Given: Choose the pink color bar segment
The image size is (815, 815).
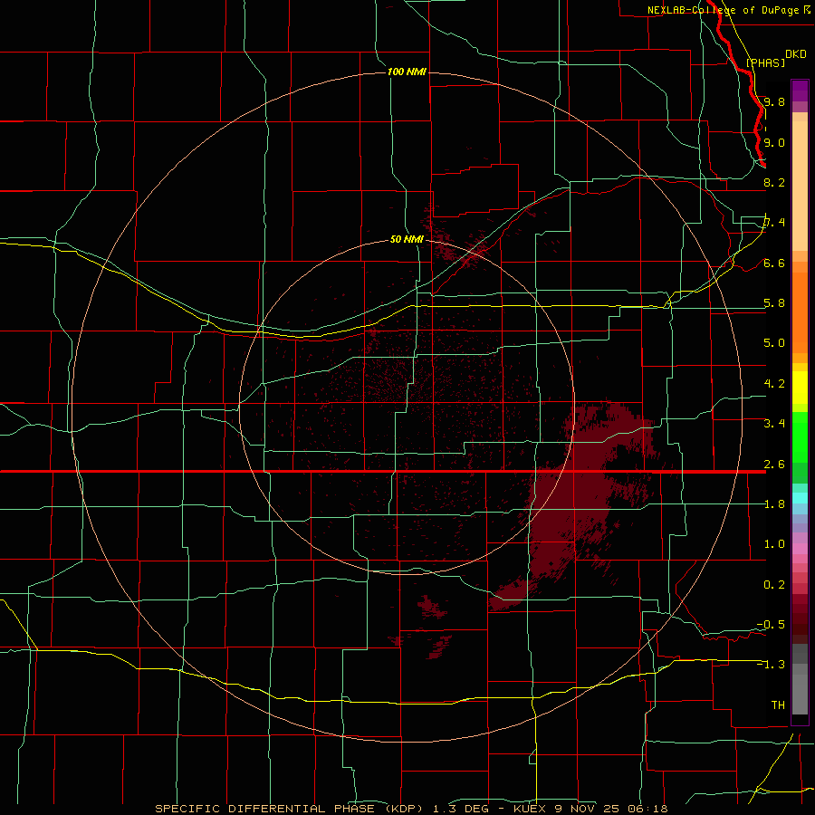Looking at the screenshot, I should [x=800, y=549].
